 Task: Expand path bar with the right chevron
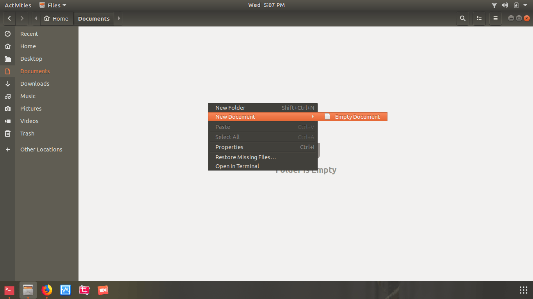click(119, 18)
